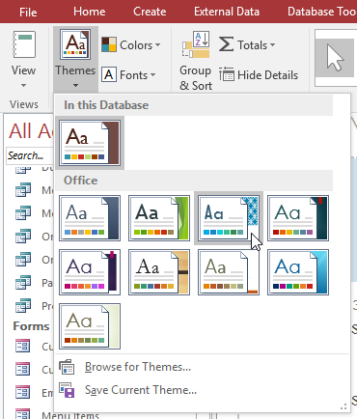Click the navigation pane Search box
Viewport: 357px width, 419px height.
30,155
